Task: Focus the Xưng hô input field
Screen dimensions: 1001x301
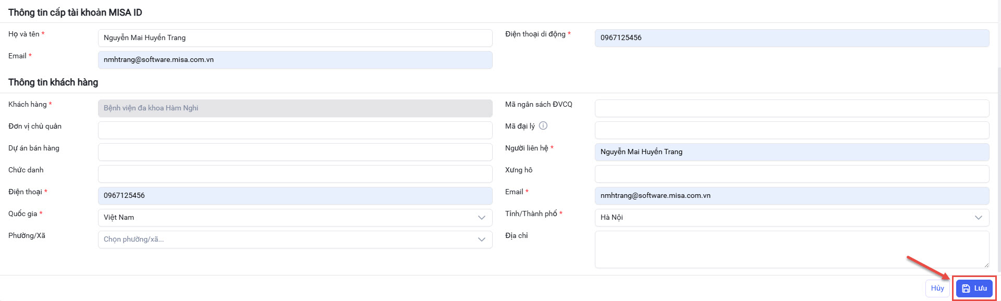Action: tap(791, 174)
